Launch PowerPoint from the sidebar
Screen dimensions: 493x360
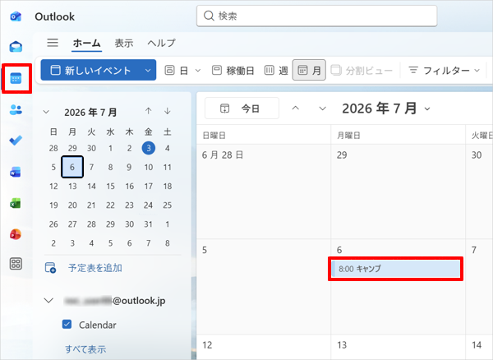16,234
